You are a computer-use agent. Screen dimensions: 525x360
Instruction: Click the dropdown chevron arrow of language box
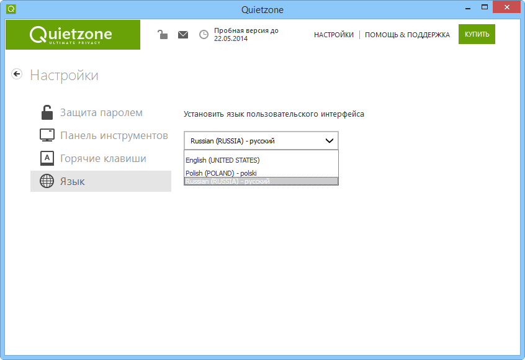point(330,141)
